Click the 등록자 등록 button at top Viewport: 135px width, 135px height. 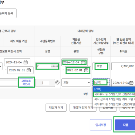[x=7, y=13]
